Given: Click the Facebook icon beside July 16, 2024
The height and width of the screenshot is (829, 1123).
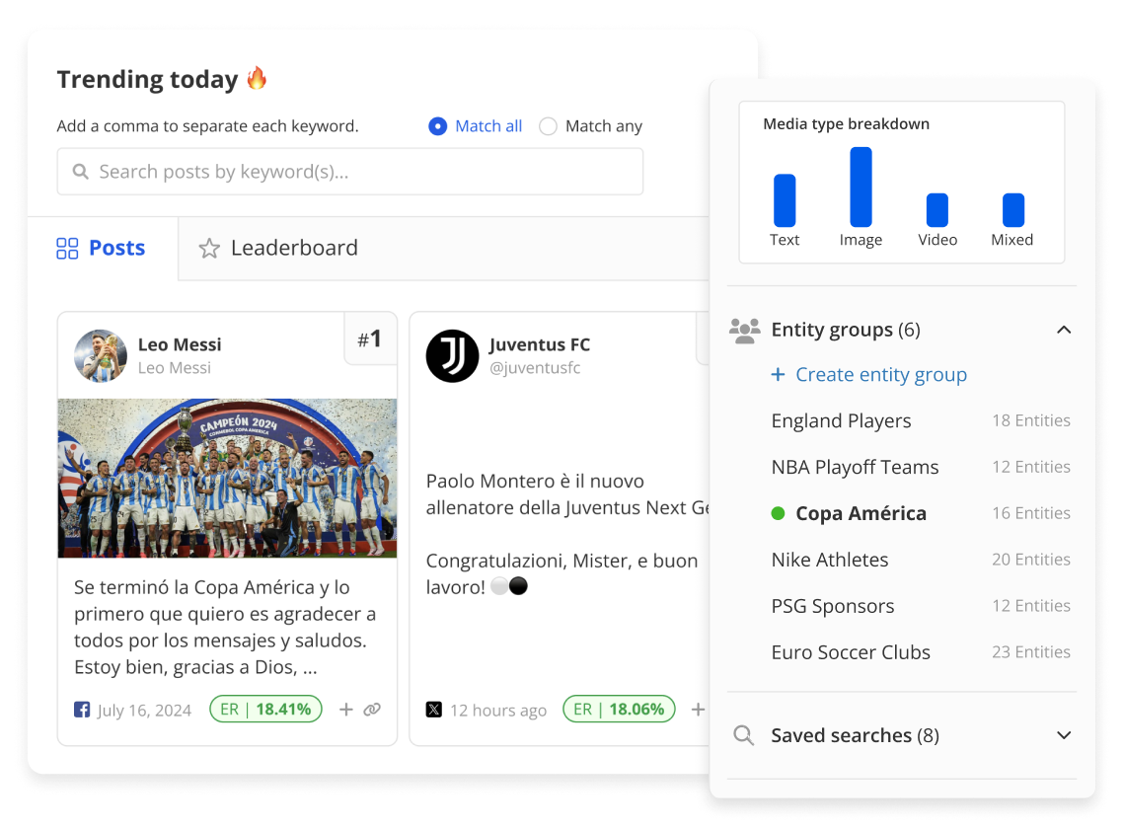Looking at the screenshot, I should pyautogui.click(x=82, y=710).
